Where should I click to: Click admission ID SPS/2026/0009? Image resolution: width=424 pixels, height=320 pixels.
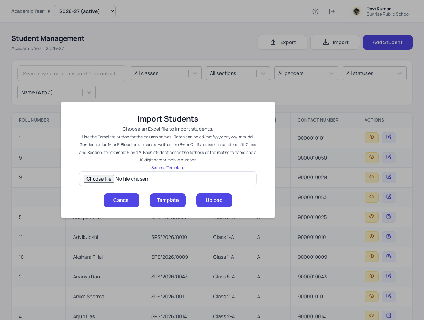click(x=170, y=257)
